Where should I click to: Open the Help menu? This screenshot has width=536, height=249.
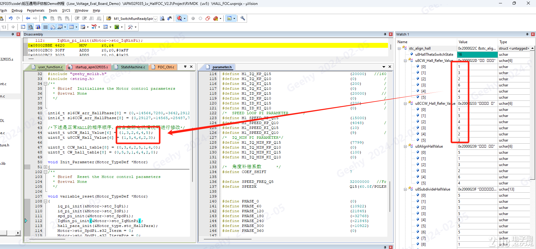click(97, 10)
